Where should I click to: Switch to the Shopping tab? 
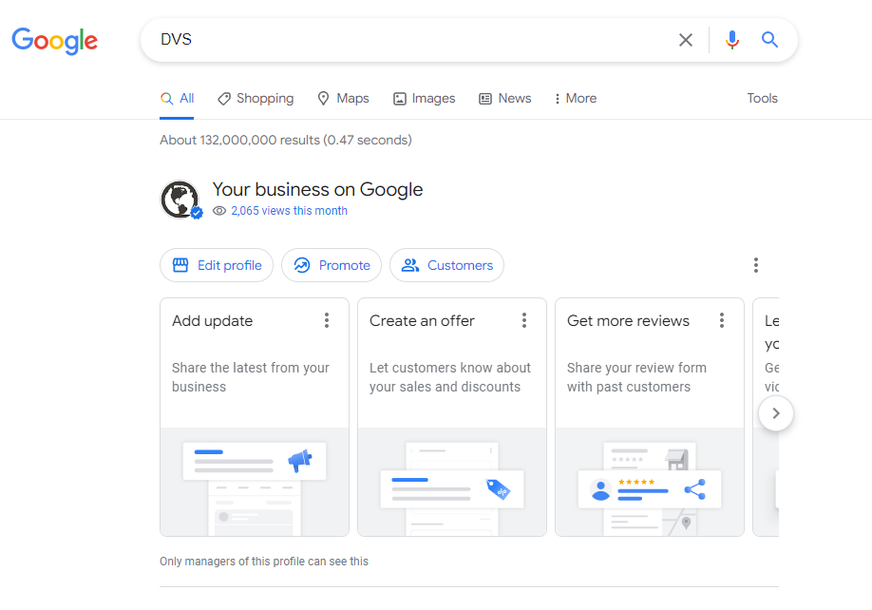coord(256,99)
